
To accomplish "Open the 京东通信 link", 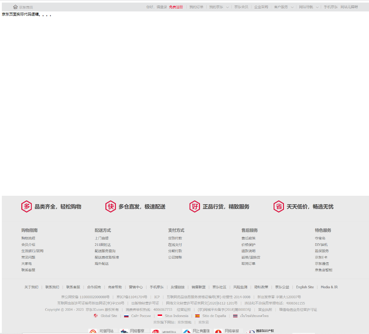I will [322, 264].
